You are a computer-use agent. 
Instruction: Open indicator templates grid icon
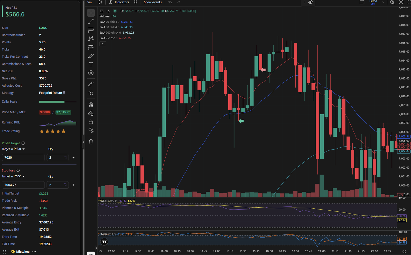135,2
